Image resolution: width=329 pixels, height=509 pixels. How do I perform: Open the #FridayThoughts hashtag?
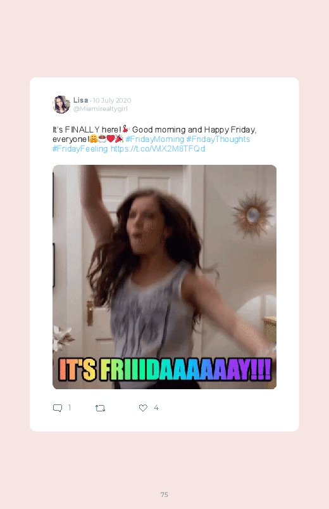pos(218,139)
